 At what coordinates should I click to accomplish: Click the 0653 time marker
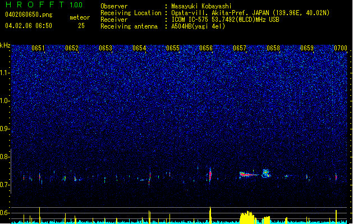pos(106,48)
